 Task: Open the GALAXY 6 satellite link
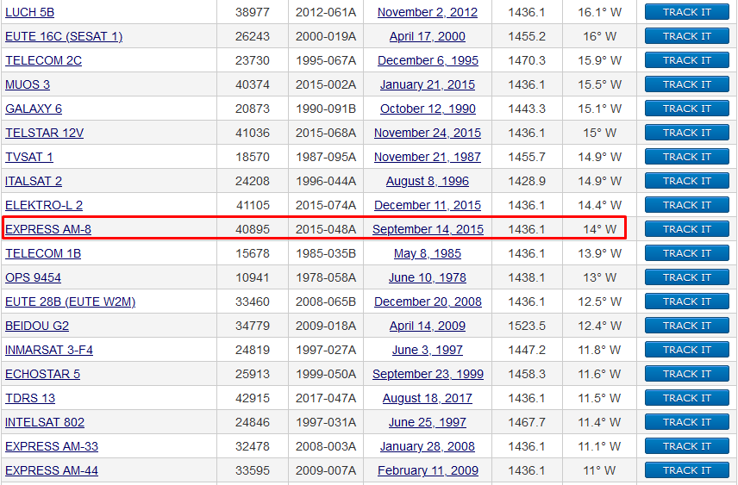pyautogui.click(x=34, y=109)
